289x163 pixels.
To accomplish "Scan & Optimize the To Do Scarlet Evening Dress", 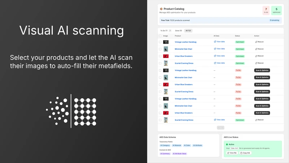I will pyautogui.click(x=262, y=92).
